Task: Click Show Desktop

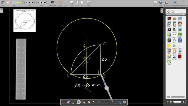Action: pyautogui.click(x=175, y=3)
